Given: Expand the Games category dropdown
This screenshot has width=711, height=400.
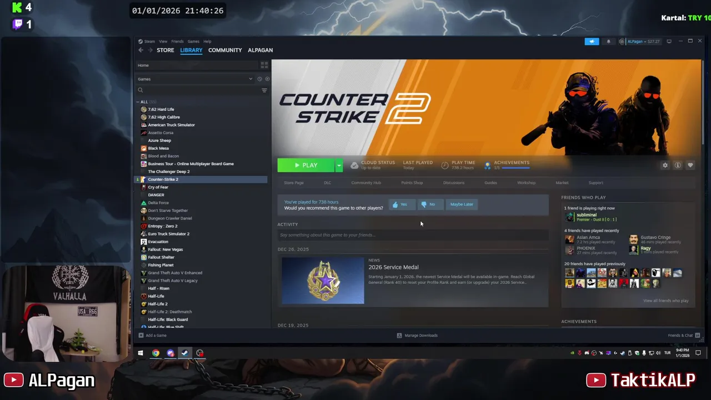Looking at the screenshot, I should (251, 79).
